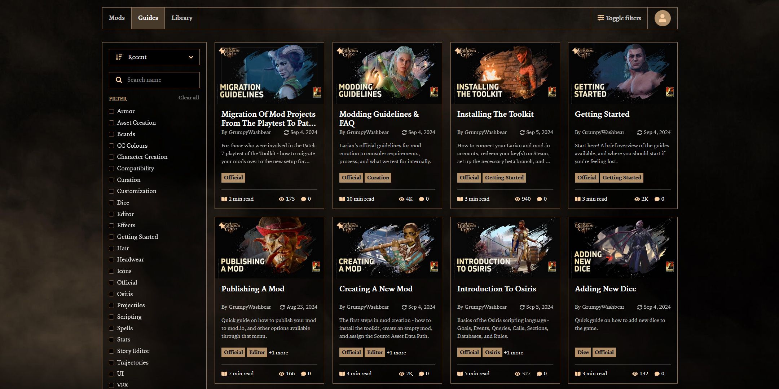Open the Library tab
Screen dimensions: 779x389
pyautogui.click(x=181, y=18)
